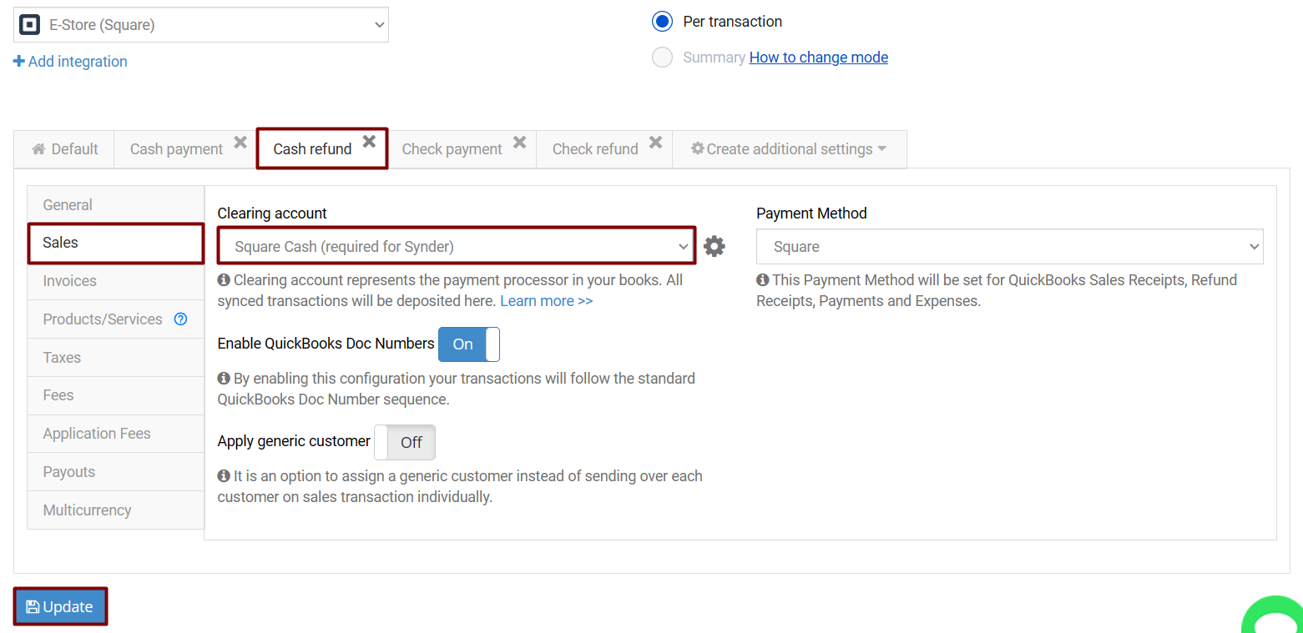This screenshot has width=1303, height=633.
Task: Open the Payment Method dropdown
Action: (x=1009, y=247)
